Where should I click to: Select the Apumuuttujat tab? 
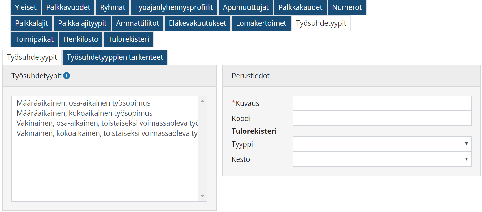coord(246,7)
